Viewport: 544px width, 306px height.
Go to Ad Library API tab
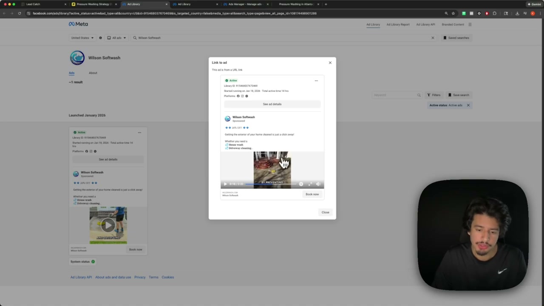tap(425, 25)
